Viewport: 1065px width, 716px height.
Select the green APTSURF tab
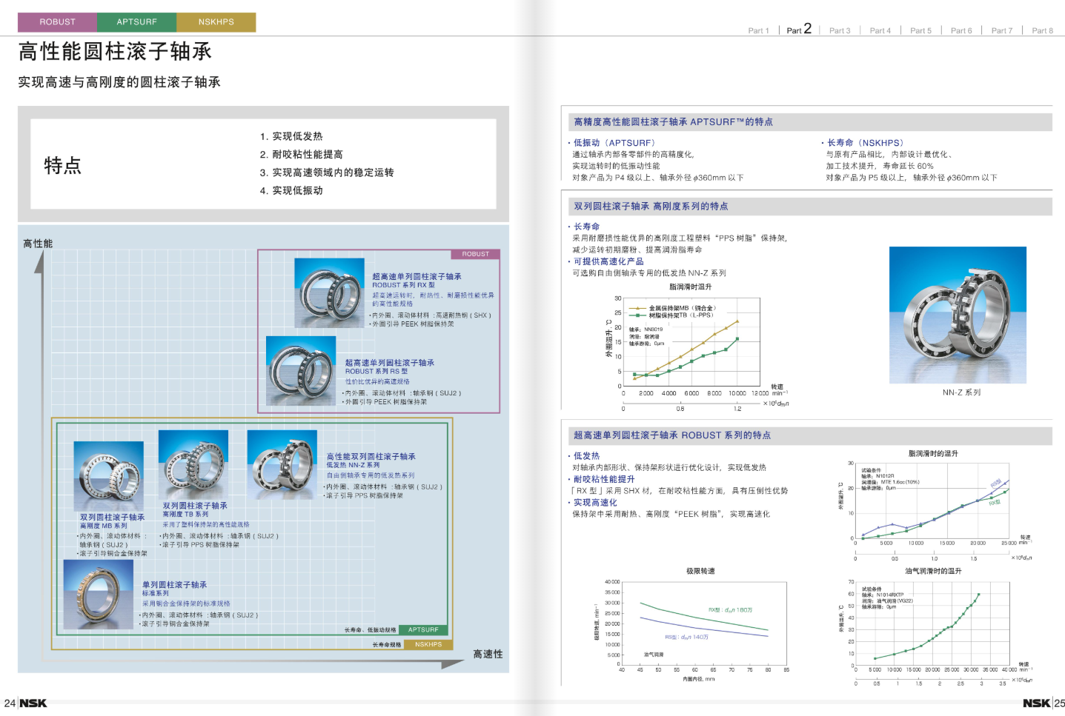tap(136, 22)
